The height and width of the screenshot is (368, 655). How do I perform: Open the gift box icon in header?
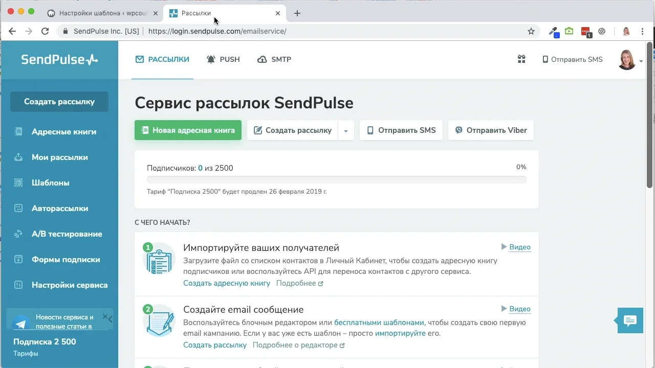tap(521, 59)
